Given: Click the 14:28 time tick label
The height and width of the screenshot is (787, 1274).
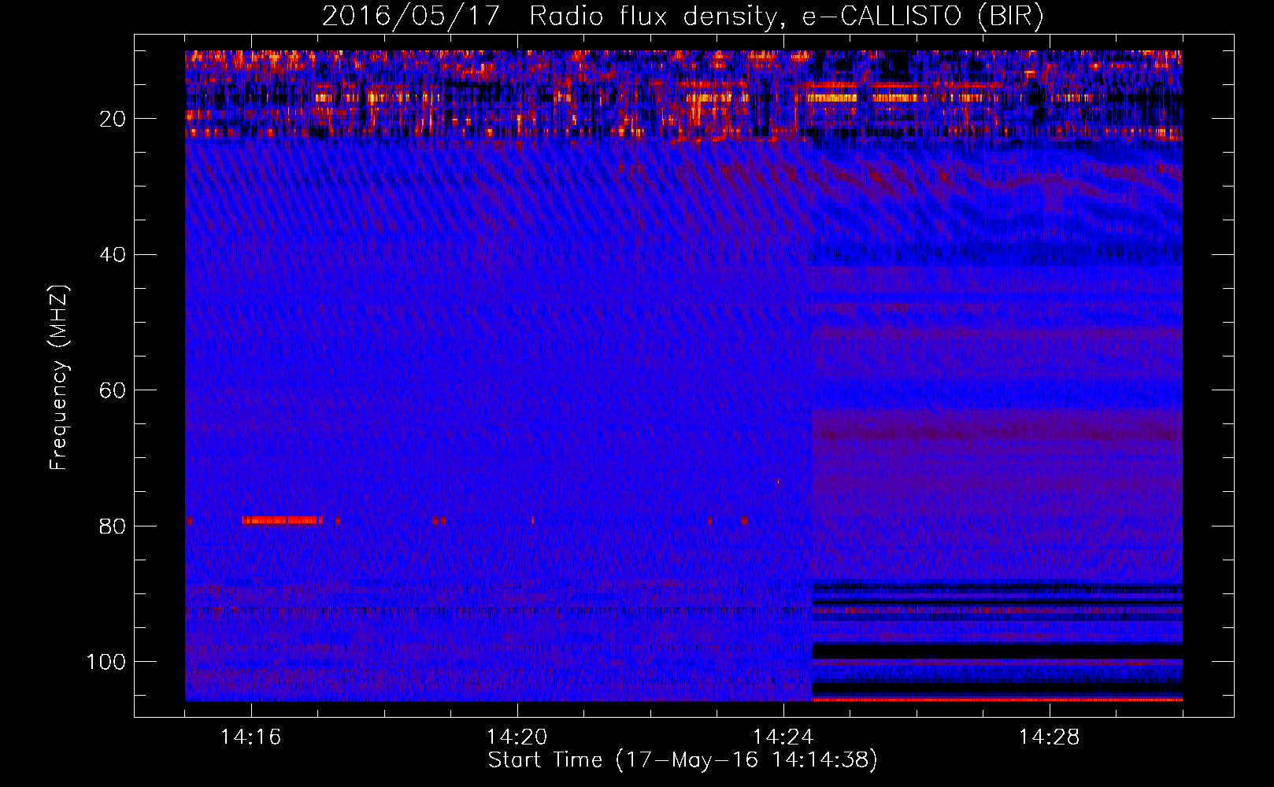Looking at the screenshot, I should coord(1050,737).
